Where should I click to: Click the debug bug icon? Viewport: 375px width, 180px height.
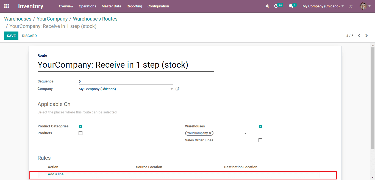point(267,6)
